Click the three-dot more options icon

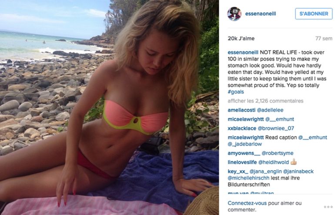328,207
